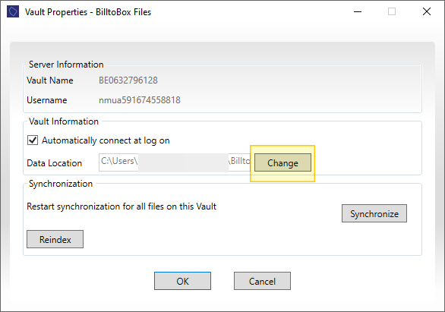The height and width of the screenshot is (312, 445).
Task: Select the vault name value BE0632796128
Action: pos(128,80)
